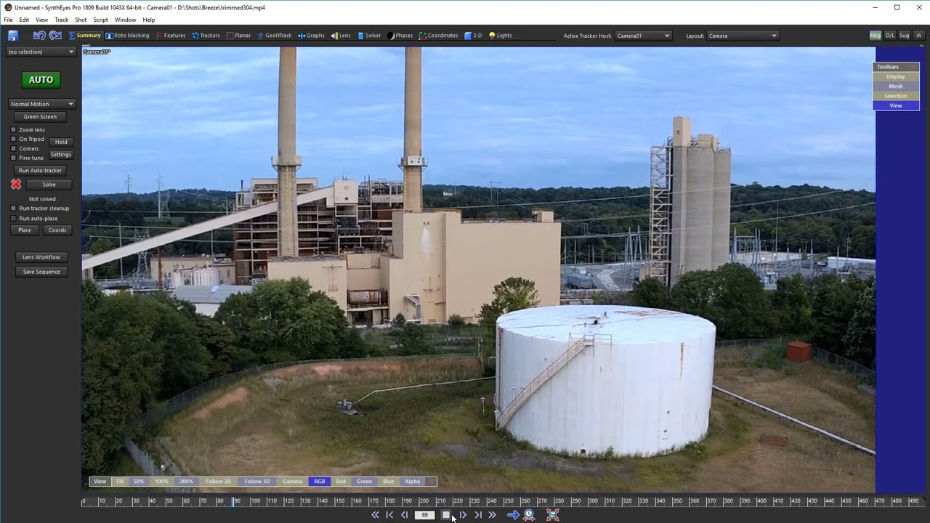Enable the On Tripod checkbox

[13, 139]
